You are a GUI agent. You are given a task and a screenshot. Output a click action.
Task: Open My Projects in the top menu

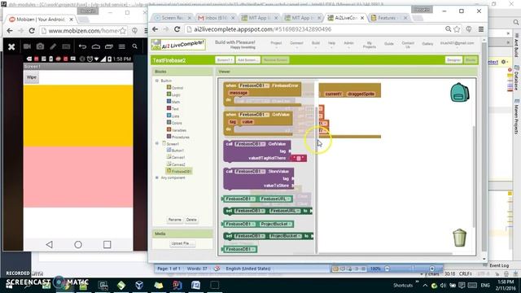pyautogui.click(x=369, y=46)
